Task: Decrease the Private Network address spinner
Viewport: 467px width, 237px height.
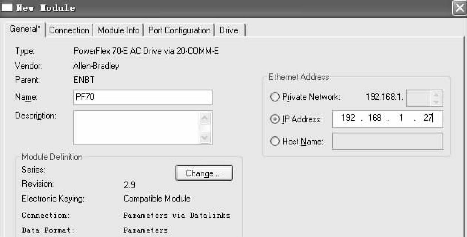Action: tap(436, 102)
